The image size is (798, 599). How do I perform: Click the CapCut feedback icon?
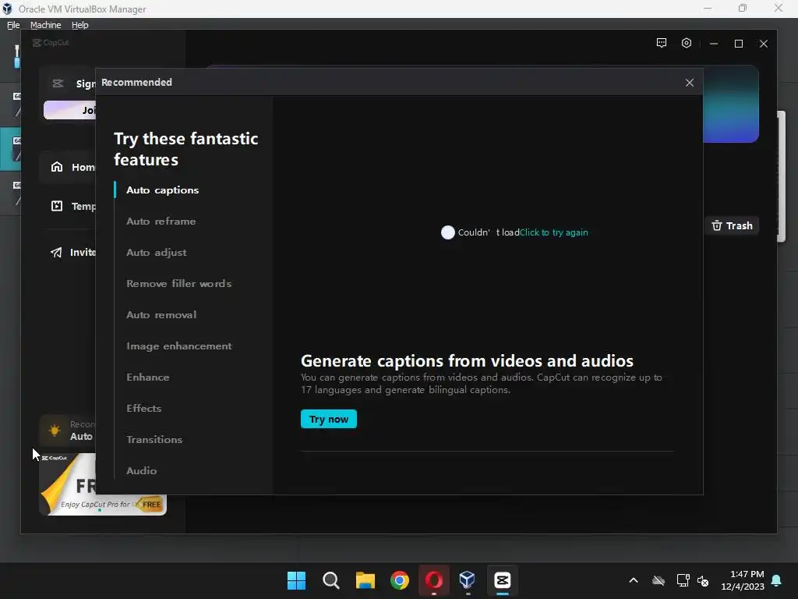click(x=661, y=44)
